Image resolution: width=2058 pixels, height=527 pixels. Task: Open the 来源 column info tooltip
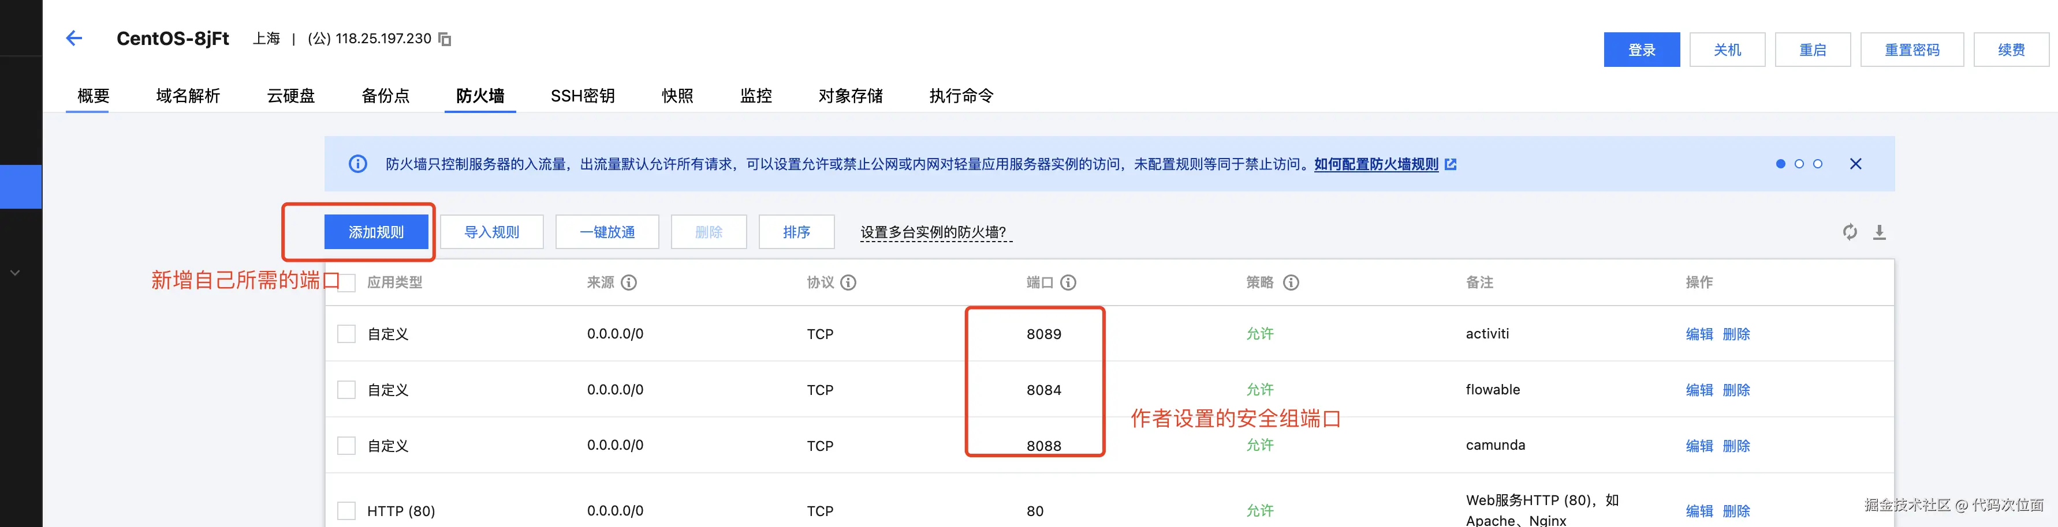[x=631, y=282]
